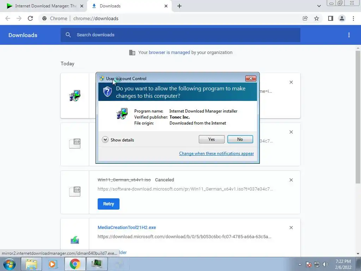Remove MediaCreationTool21H2.exe from list
361x271 pixels.
(x=291, y=228)
